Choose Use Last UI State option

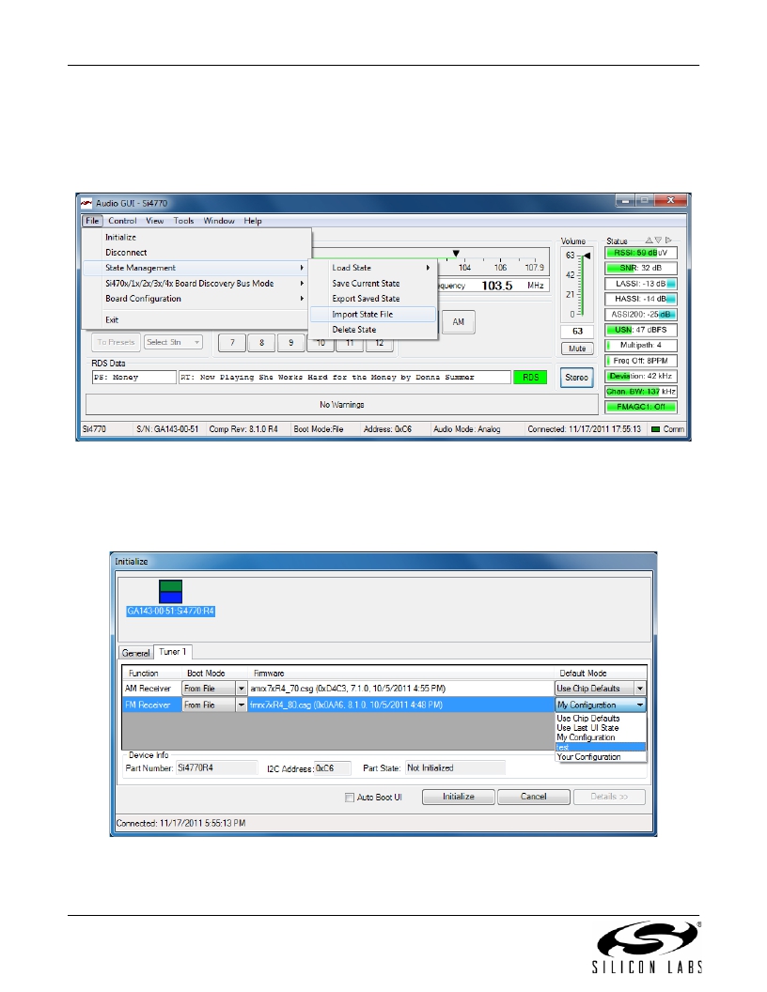tap(601, 728)
